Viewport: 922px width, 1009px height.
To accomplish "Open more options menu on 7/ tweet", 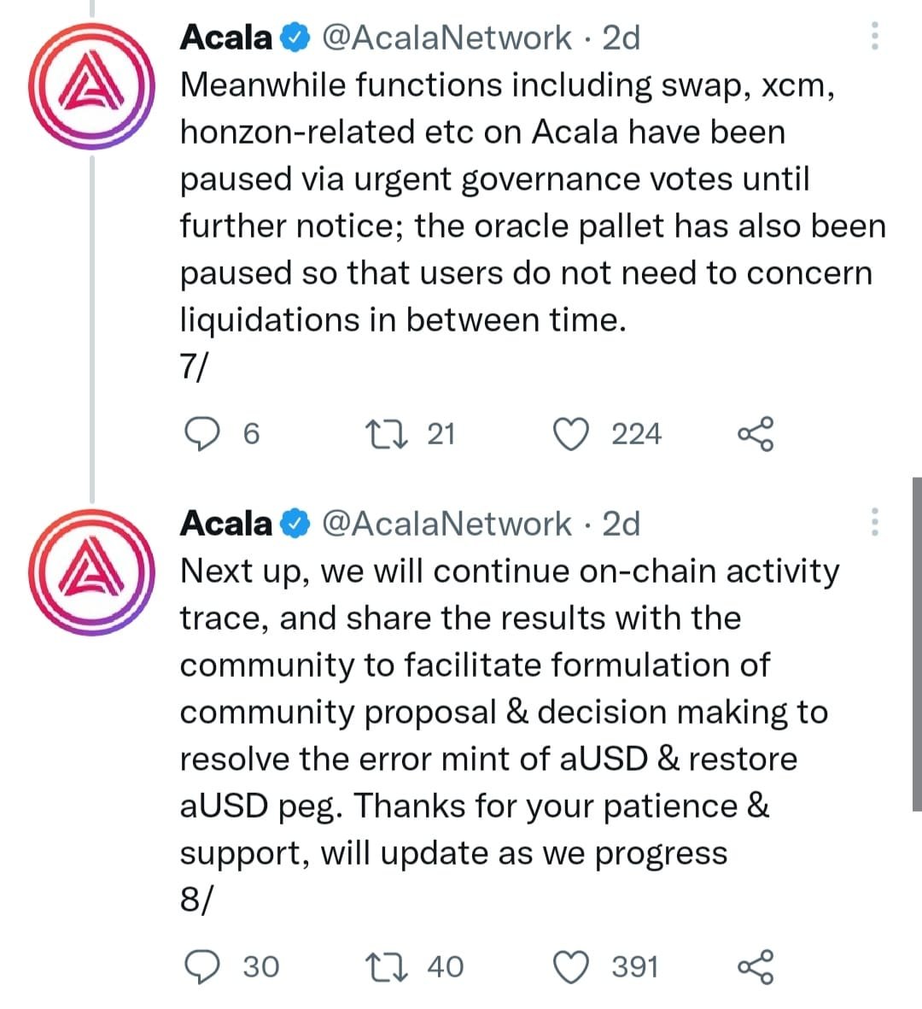I will [874, 37].
